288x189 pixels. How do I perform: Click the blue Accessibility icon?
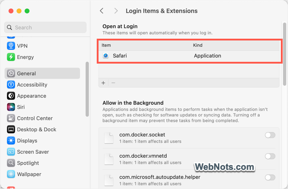point(11,84)
